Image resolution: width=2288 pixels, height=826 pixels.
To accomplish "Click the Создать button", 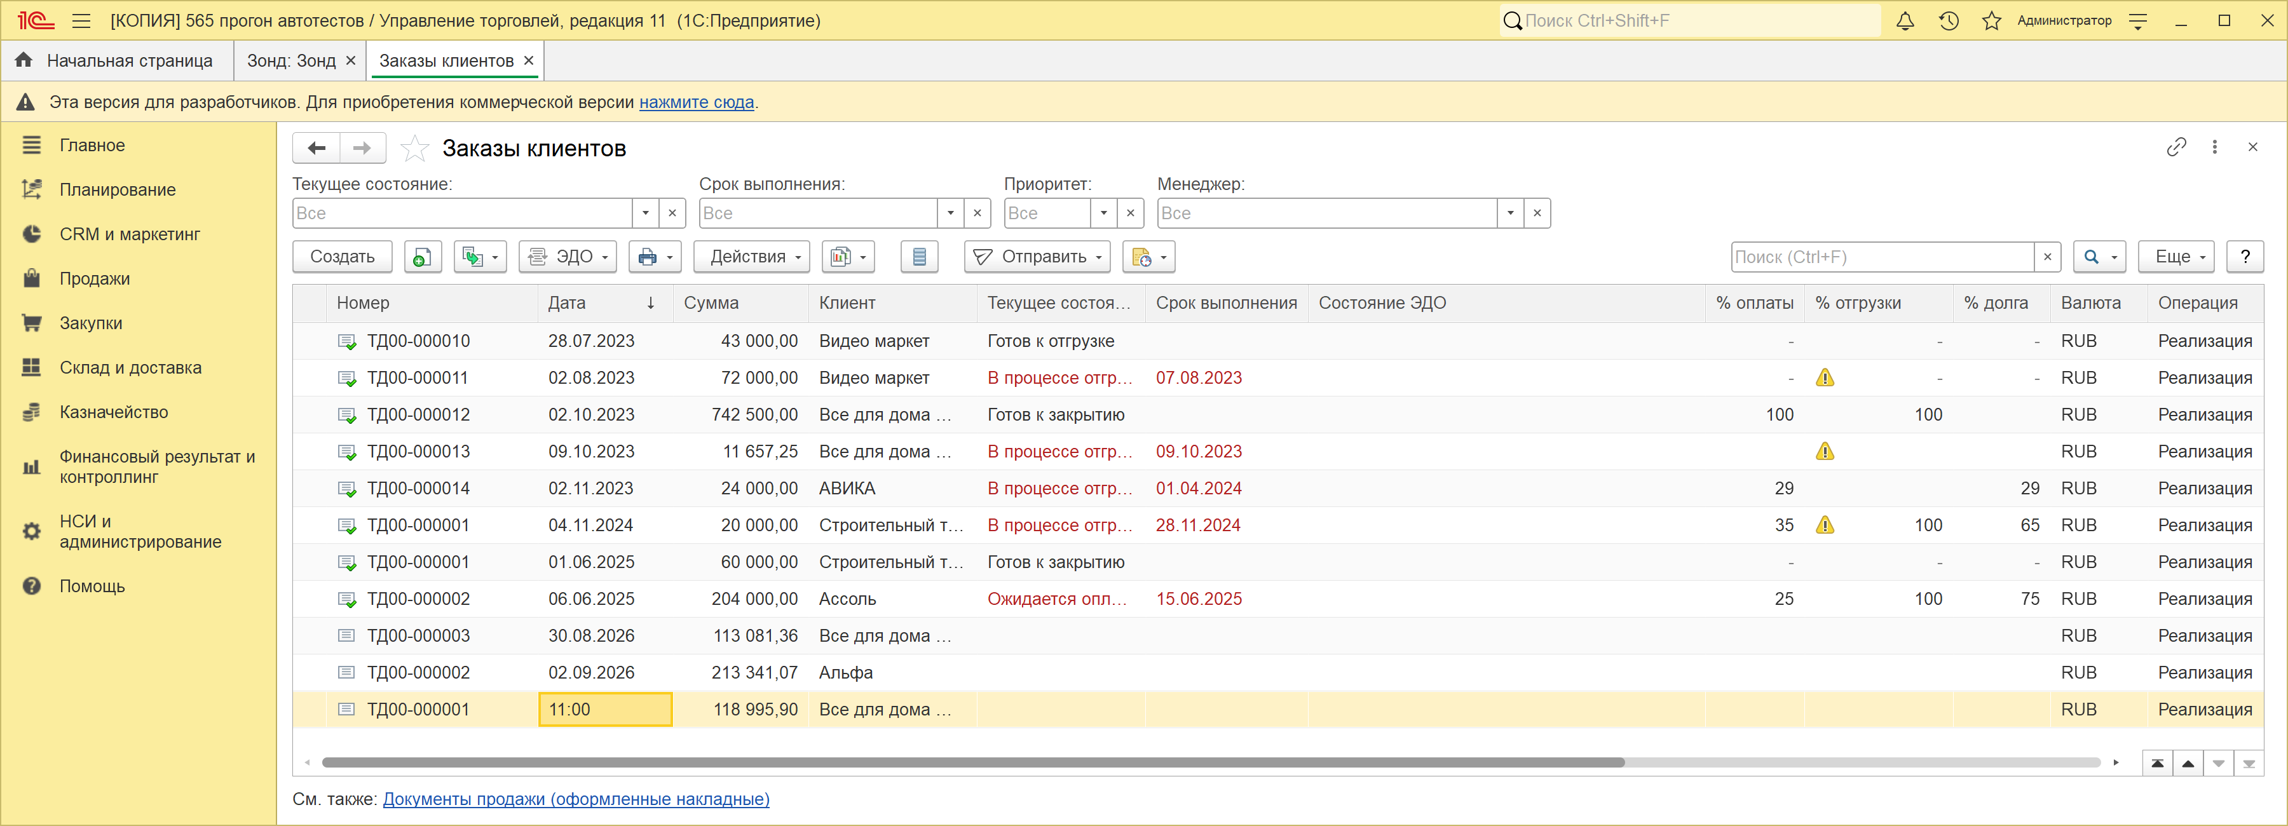I will tap(342, 257).
